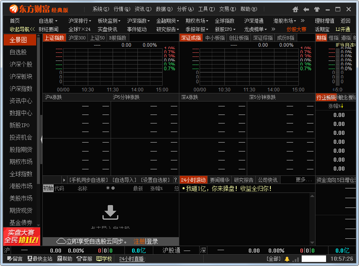Click the 东方财富 logo

[x=39, y=9]
